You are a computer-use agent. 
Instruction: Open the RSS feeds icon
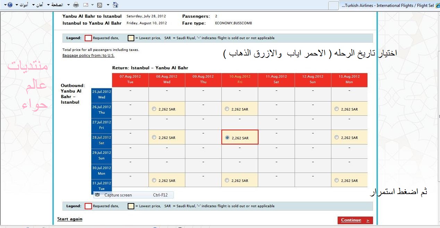[100, 5]
